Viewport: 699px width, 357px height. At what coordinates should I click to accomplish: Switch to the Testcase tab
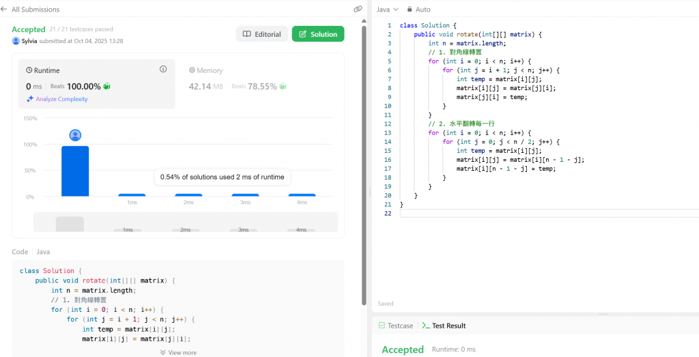coord(396,326)
